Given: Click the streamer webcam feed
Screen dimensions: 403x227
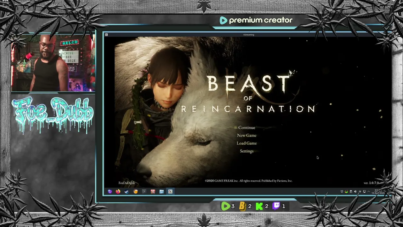Looking at the screenshot, I should 53,62.
